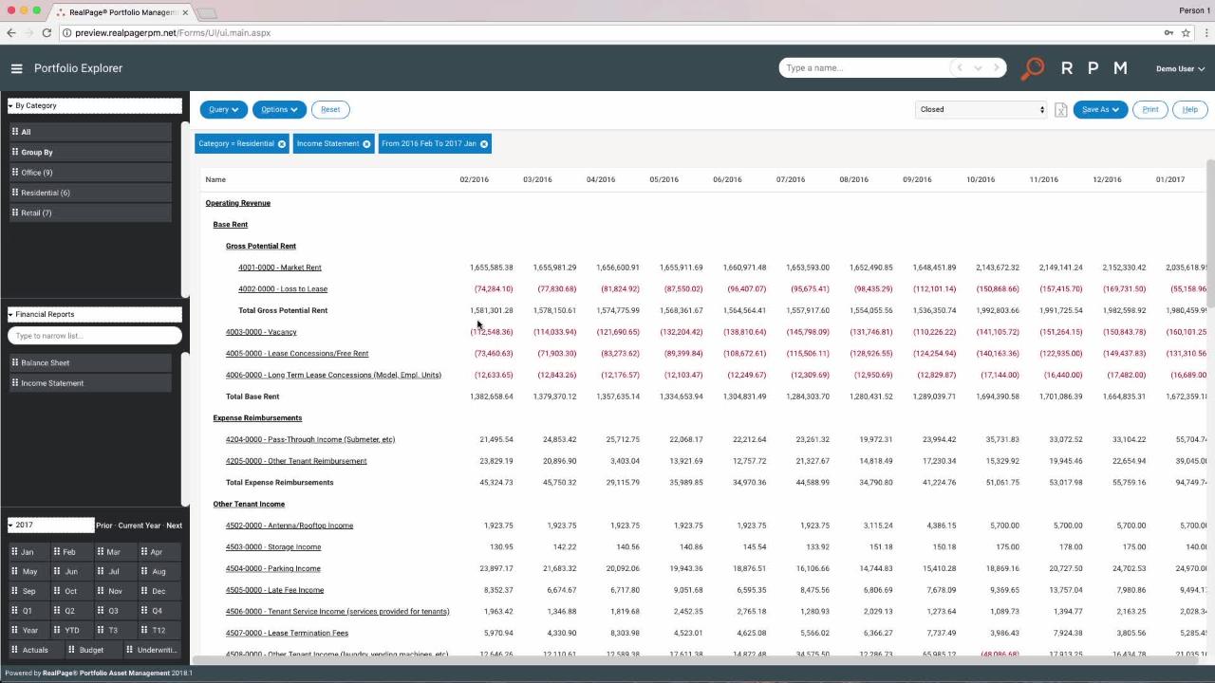1215x683 pixels.
Task: Click the Type a name search field
Action: [x=864, y=68]
